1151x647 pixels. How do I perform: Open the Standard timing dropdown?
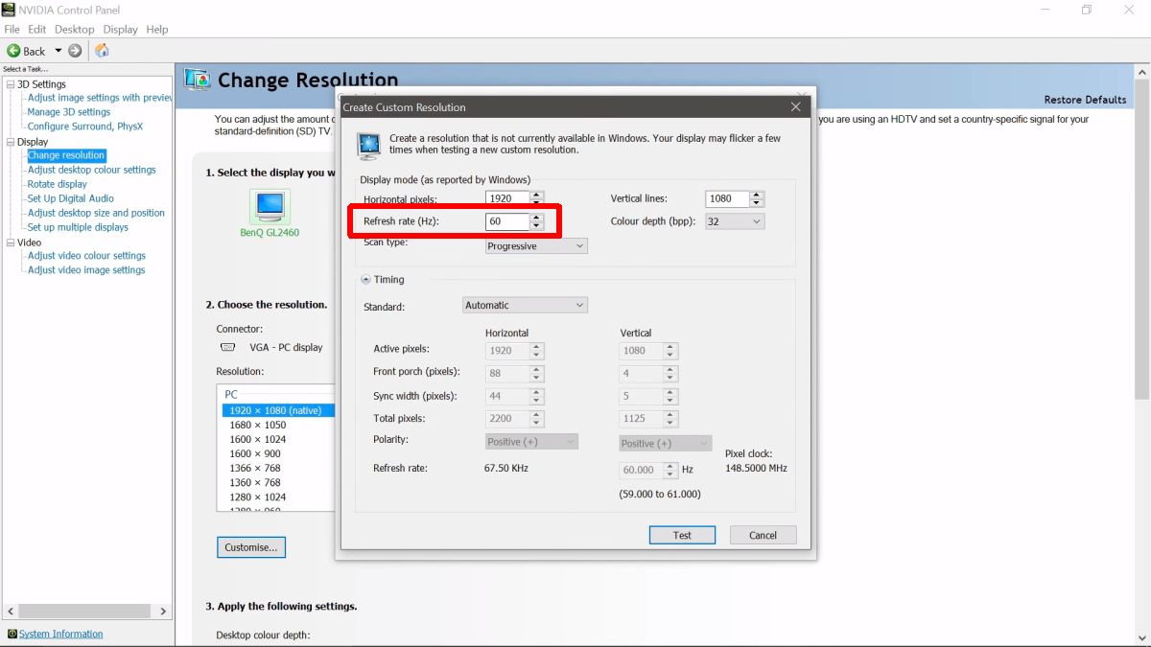click(580, 304)
